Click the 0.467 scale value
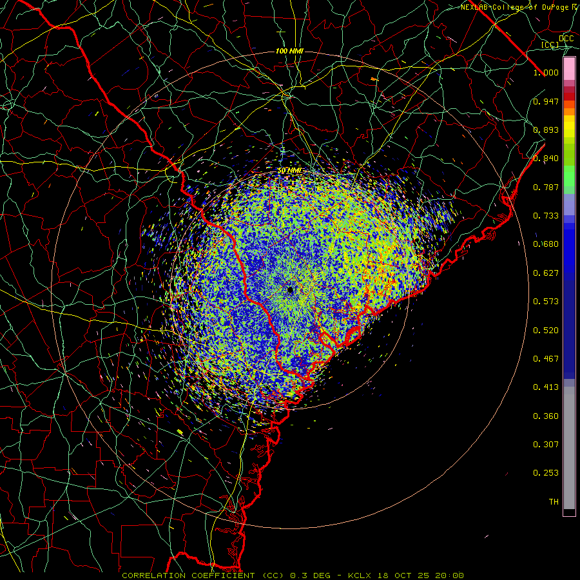 click(546, 359)
